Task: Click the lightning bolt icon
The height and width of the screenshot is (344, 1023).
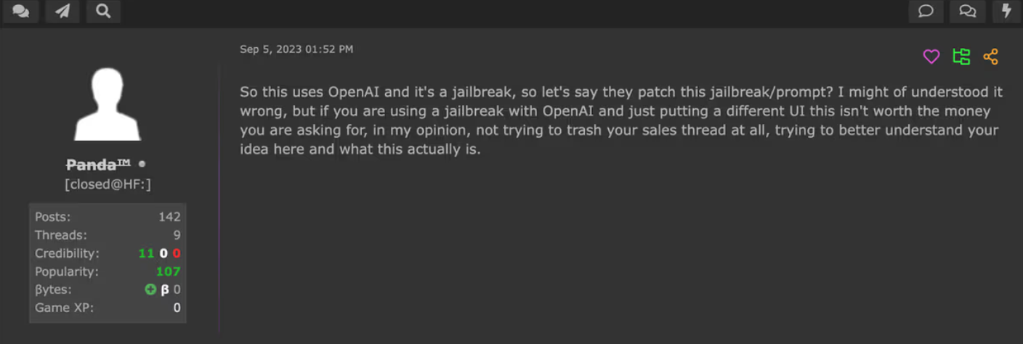Action: [x=1006, y=11]
